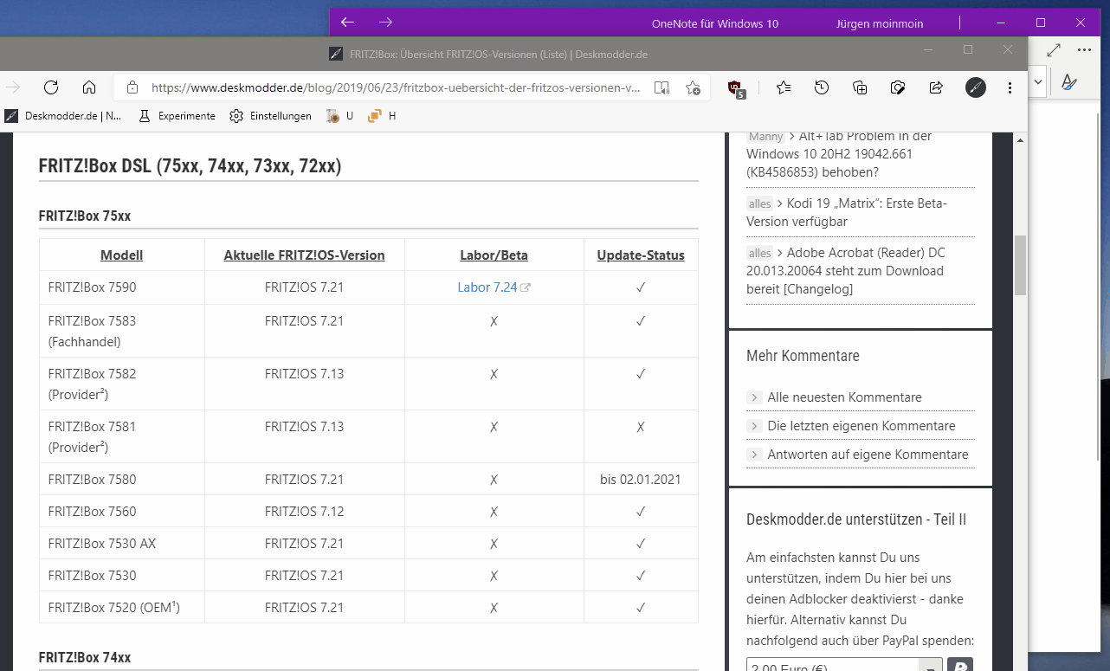Image resolution: width=1110 pixels, height=671 pixels.
Task: Click the forward navigation arrow in browser
Action: click(13, 87)
